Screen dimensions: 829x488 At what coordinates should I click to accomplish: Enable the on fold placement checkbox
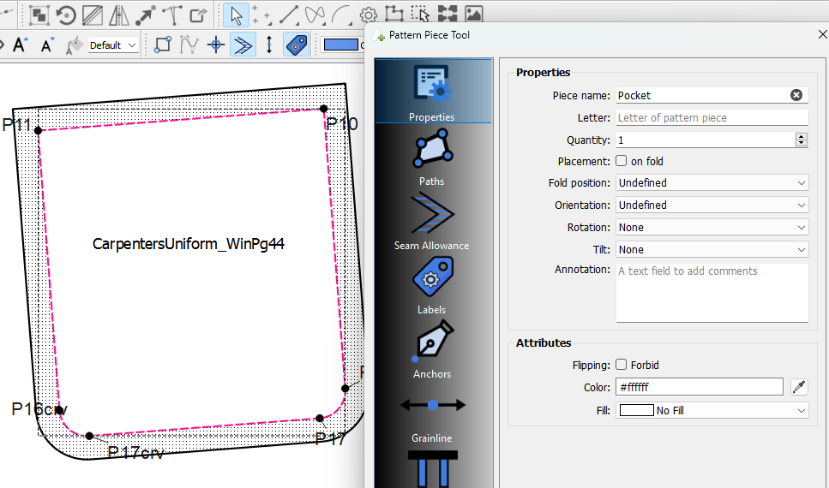[622, 161]
